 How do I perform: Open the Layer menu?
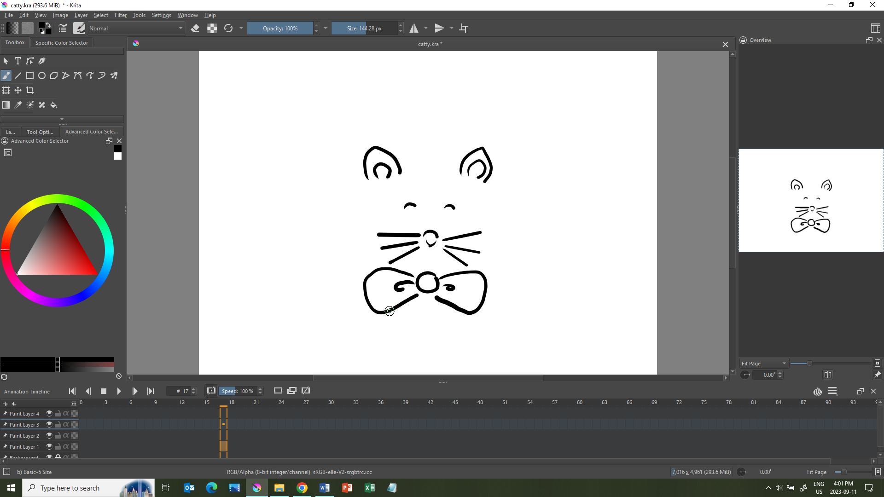click(81, 15)
